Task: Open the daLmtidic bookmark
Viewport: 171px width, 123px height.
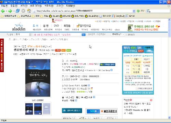Action: pyautogui.click(x=78, y=16)
